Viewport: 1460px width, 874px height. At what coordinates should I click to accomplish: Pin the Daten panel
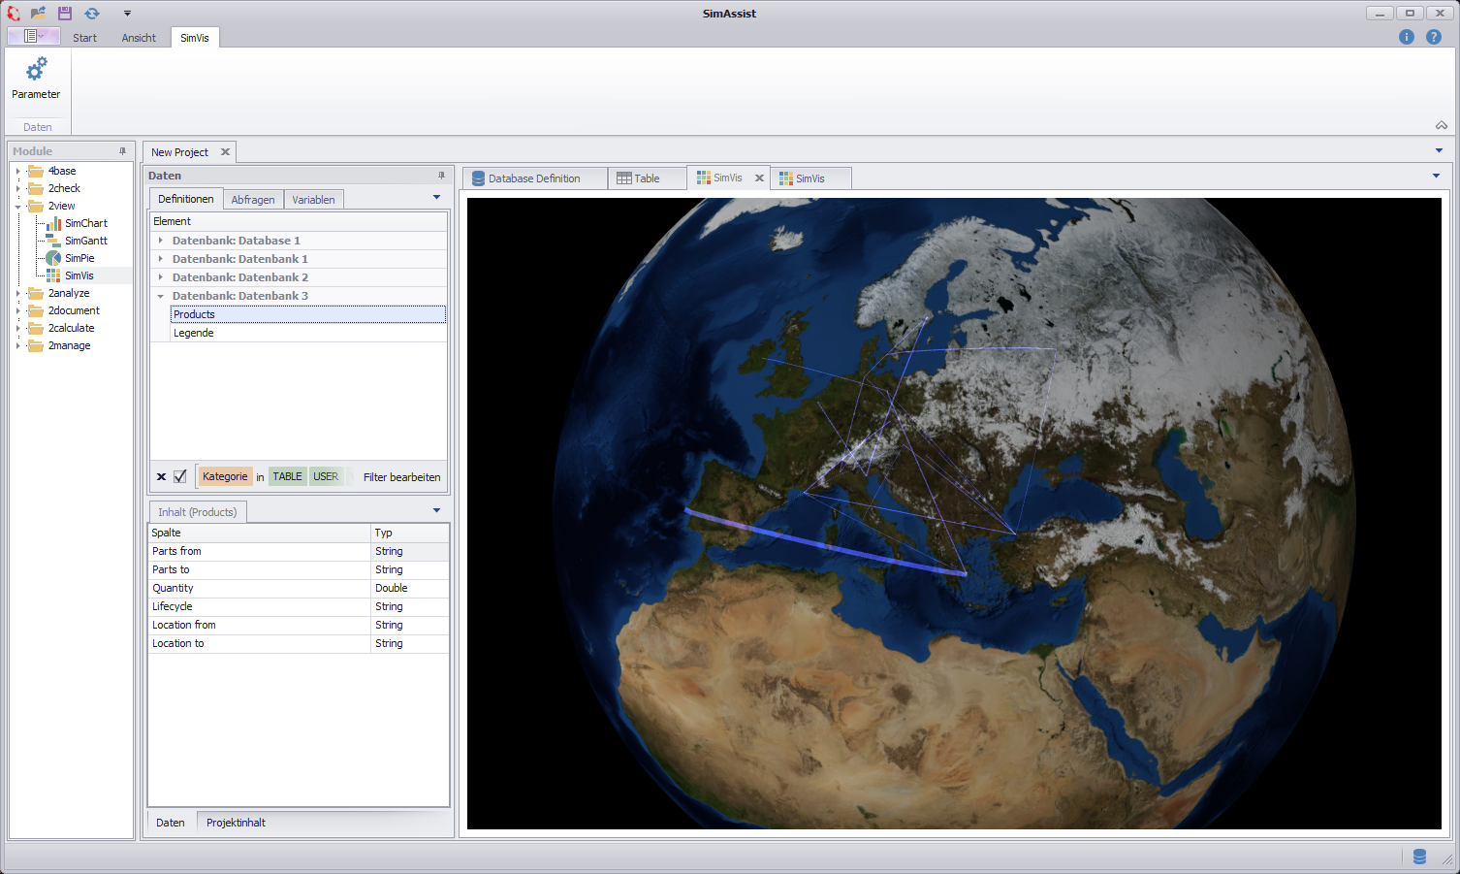(441, 176)
